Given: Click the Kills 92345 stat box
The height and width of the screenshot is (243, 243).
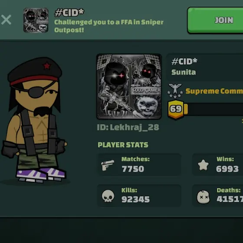Looking at the screenshot, I should click(139, 196).
